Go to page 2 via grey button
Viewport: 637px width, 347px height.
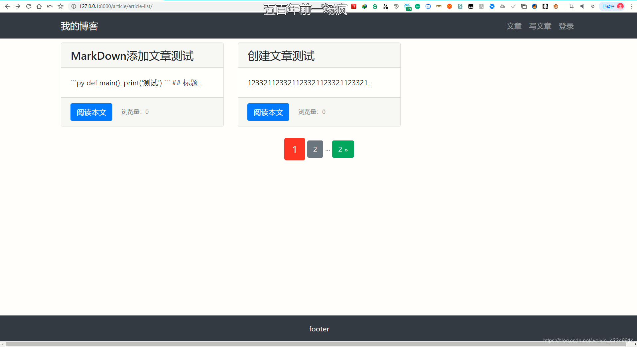315,149
